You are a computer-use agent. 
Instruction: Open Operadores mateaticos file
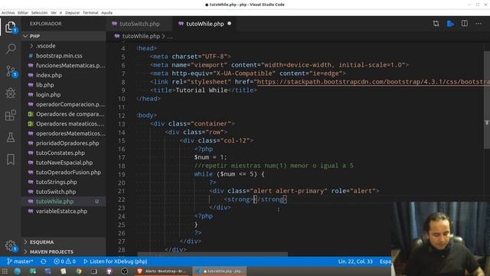tap(64, 123)
